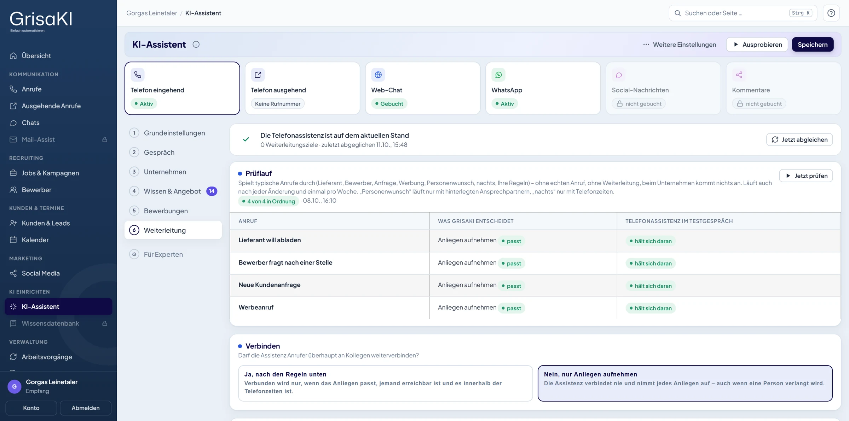Click the GrisaKI logo
The image size is (849, 421).
click(41, 21)
